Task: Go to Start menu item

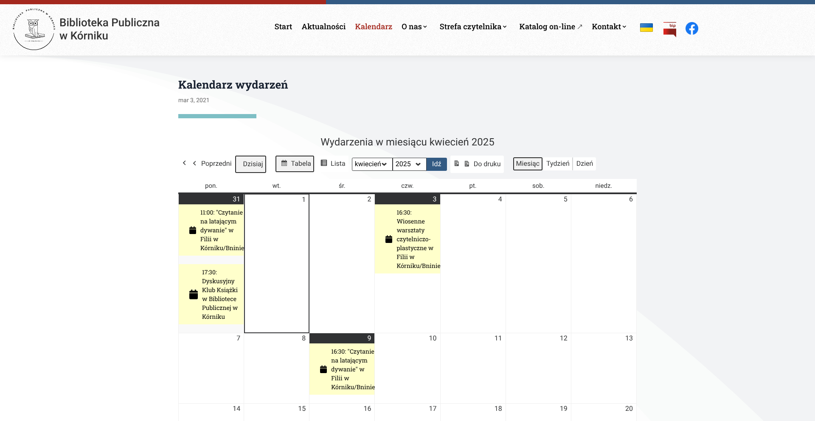Action: click(283, 27)
